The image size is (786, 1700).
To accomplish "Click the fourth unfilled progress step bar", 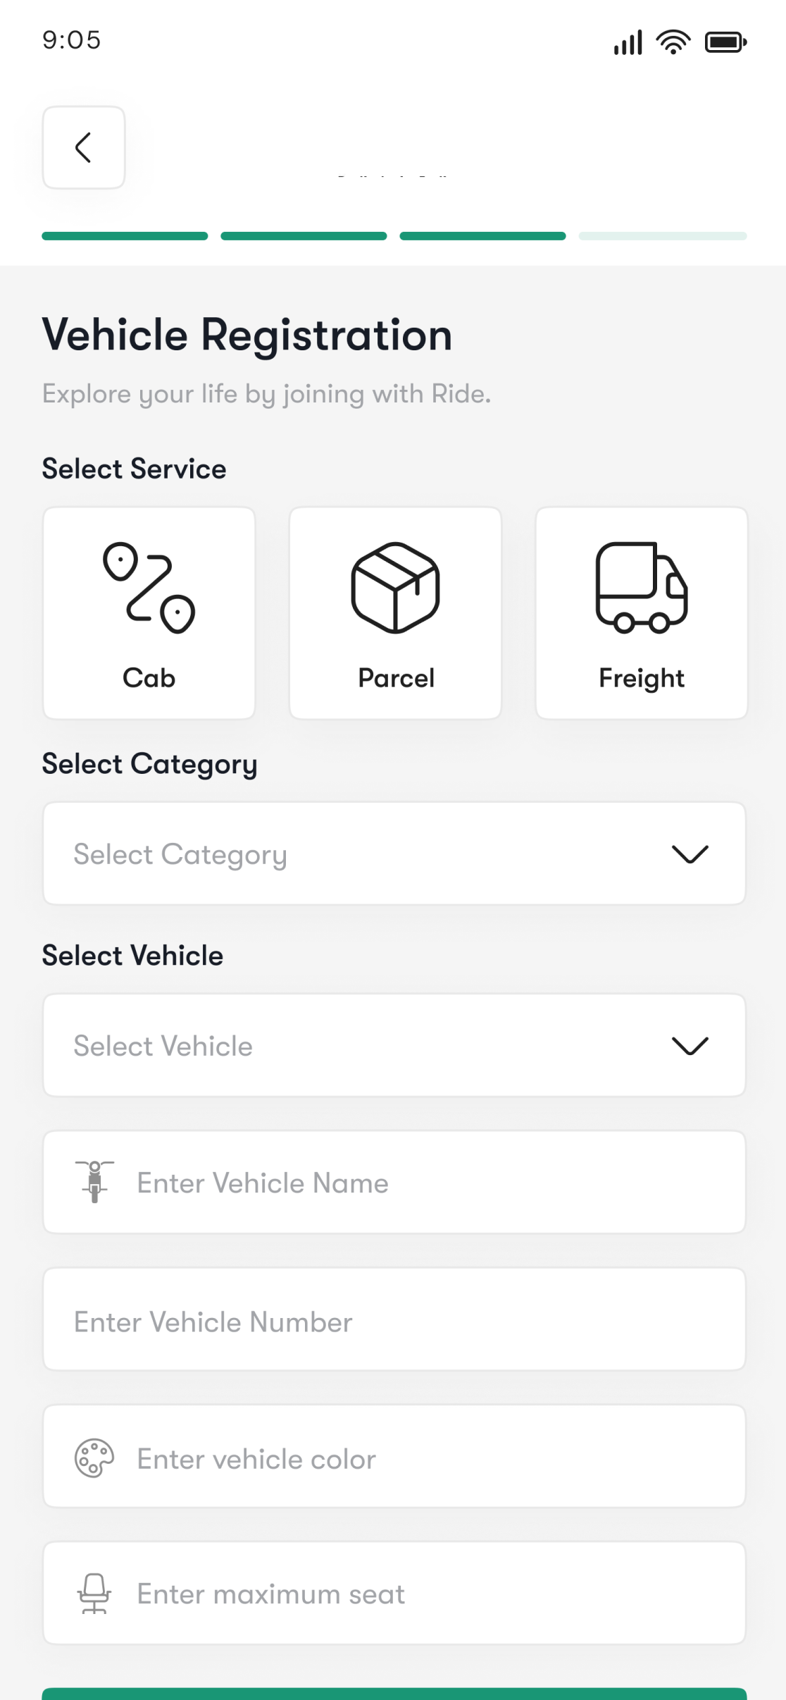I will pyautogui.click(x=662, y=236).
